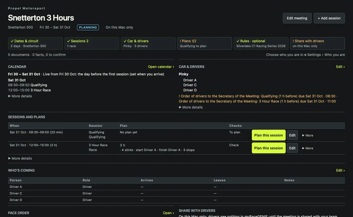Click the 'No plan yet' cell
The image size is (353, 217).
tap(129, 132)
